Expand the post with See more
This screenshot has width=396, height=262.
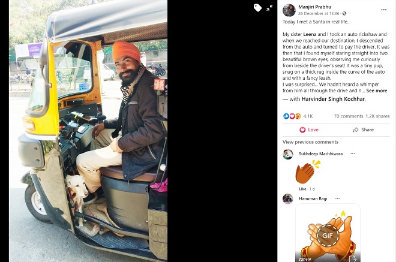[x=377, y=91]
